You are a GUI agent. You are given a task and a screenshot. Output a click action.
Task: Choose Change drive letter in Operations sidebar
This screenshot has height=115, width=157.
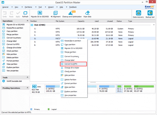point(14,48)
